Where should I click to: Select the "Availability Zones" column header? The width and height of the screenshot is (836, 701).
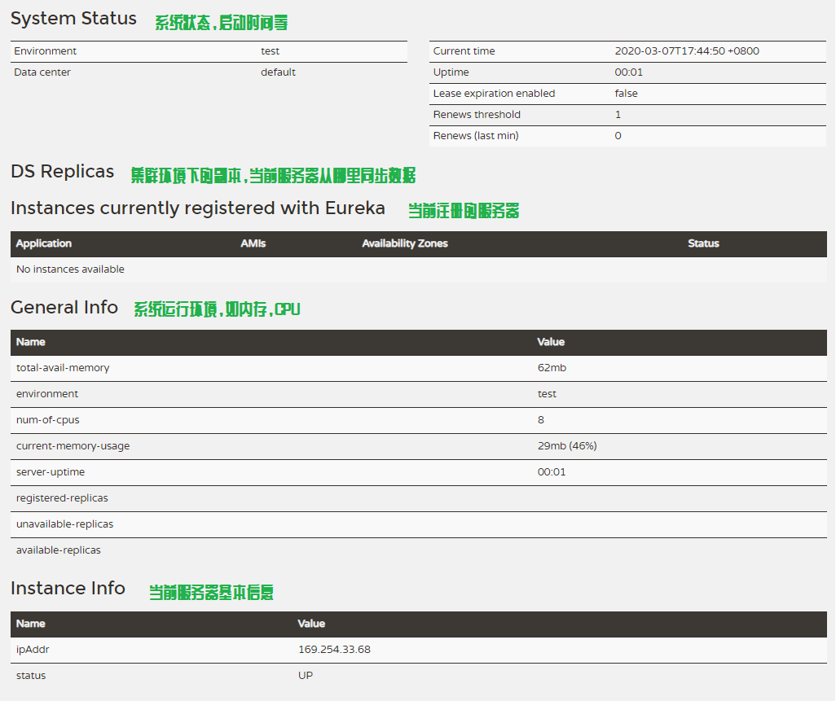(x=405, y=243)
